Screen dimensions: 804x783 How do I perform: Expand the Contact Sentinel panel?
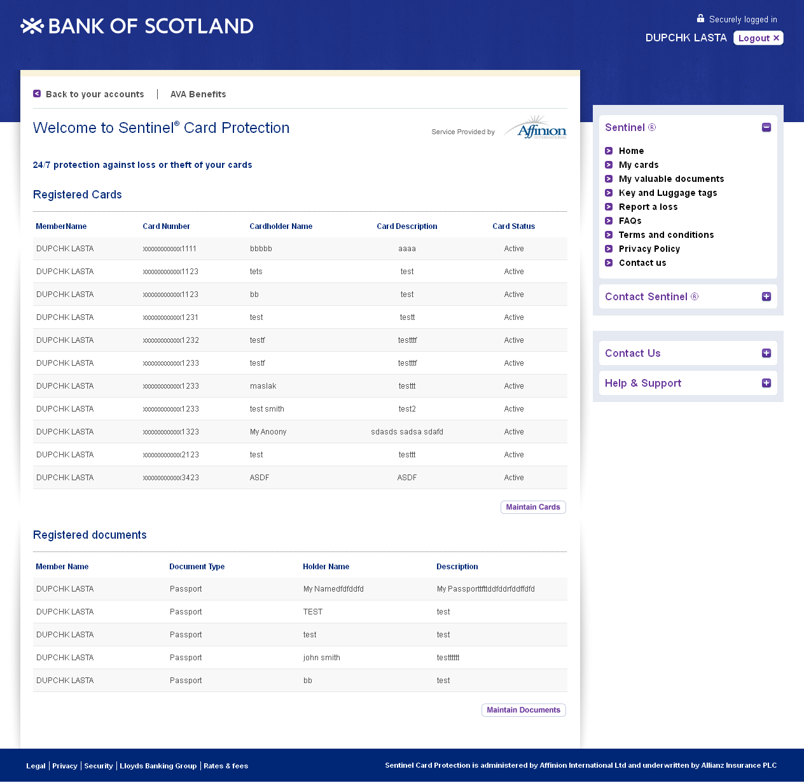(766, 296)
